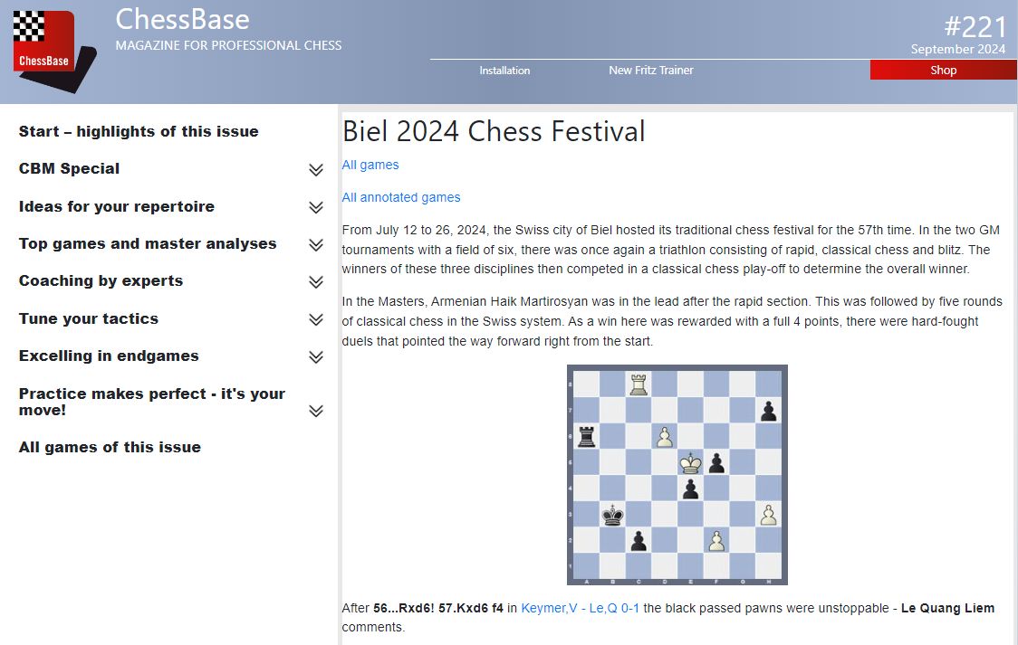Expand the CBM Special section

tap(315, 169)
